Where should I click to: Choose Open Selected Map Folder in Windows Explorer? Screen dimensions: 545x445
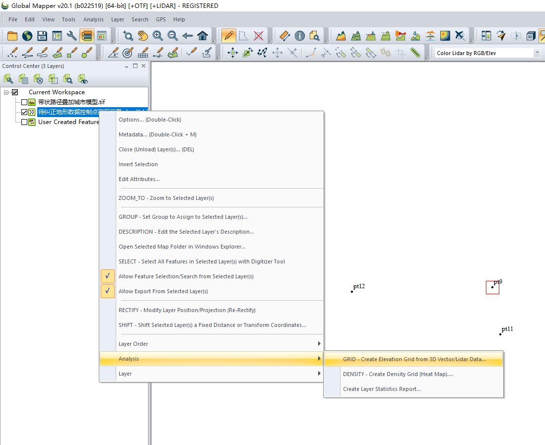pyautogui.click(x=211, y=247)
